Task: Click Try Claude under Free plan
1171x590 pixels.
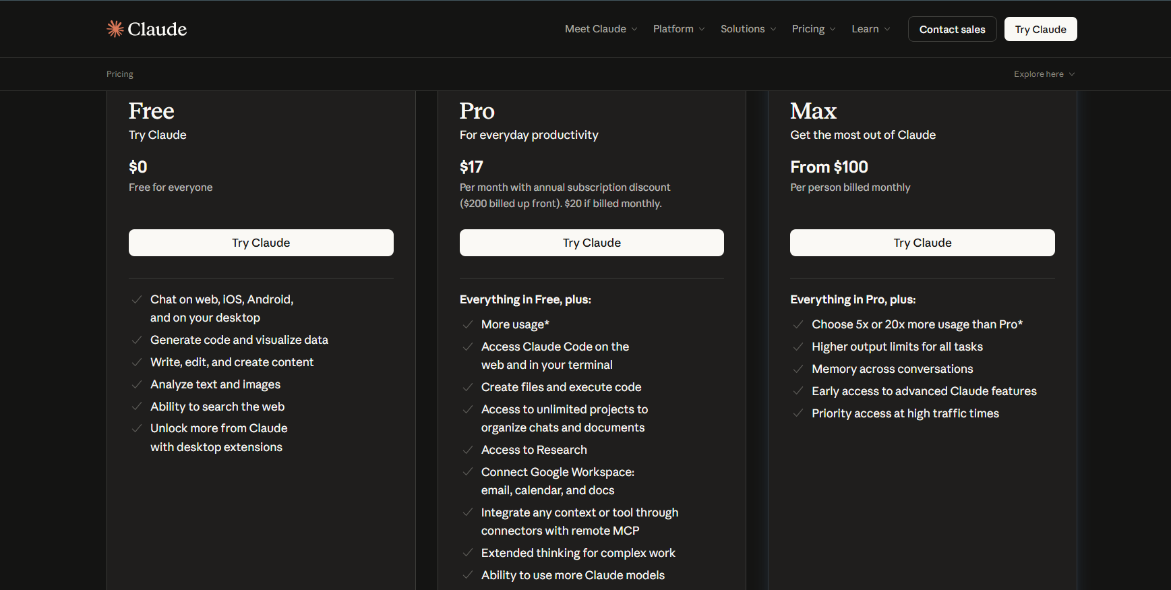Action: point(261,243)
